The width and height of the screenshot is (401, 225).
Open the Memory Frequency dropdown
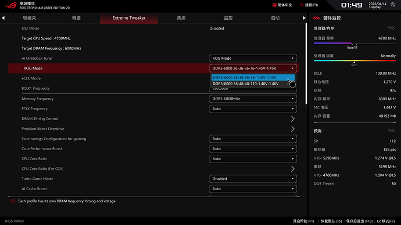click(x=253, y=99)
